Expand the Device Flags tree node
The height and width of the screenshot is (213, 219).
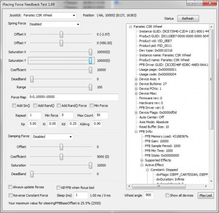tap(136, 112)
